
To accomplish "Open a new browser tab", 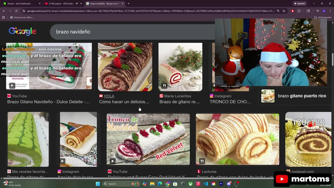I will click(129, 3).
